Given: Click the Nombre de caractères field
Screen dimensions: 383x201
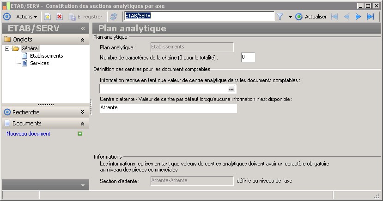Looking at the screenshot, I should pyautogui.click(x=248, y=57).
